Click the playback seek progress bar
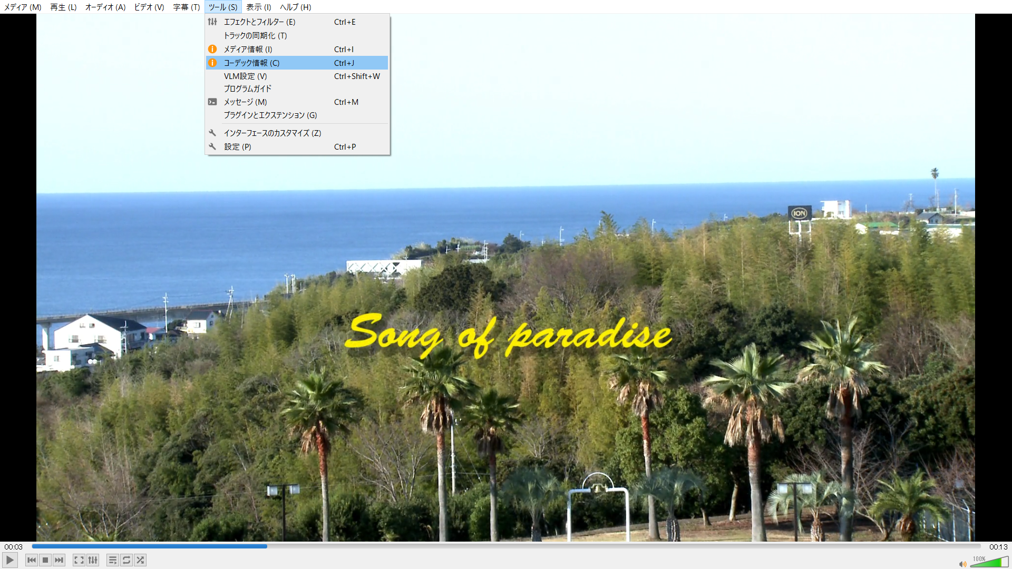 [506, 547]
